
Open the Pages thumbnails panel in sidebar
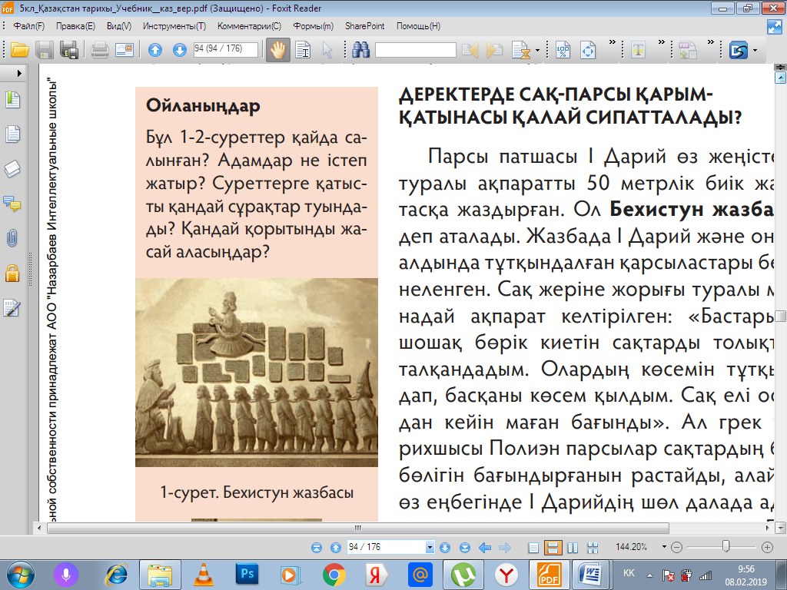(12, 134)
